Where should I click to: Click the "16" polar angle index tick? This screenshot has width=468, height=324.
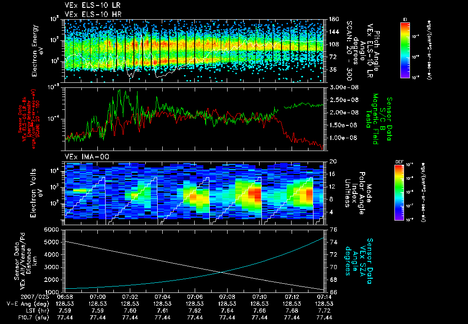333,174
